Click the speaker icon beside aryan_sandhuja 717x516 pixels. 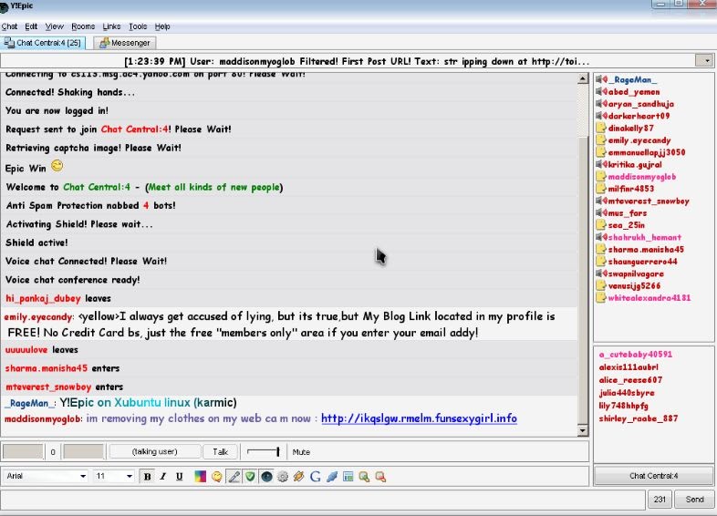tap(601, 104)
